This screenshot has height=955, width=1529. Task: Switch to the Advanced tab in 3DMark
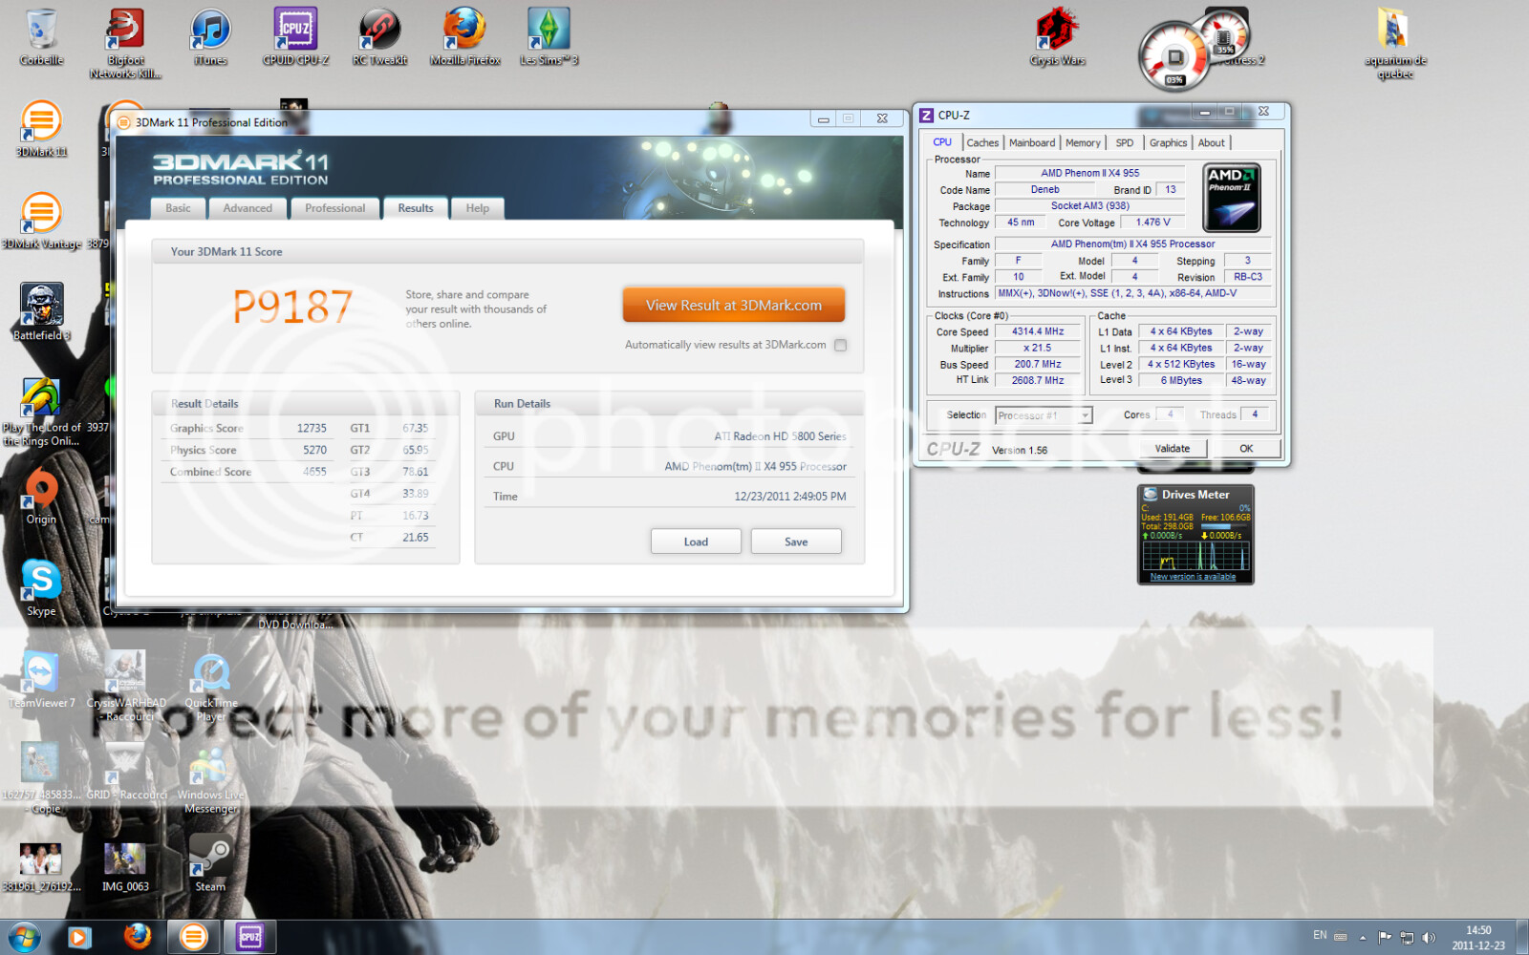(248, 208)
